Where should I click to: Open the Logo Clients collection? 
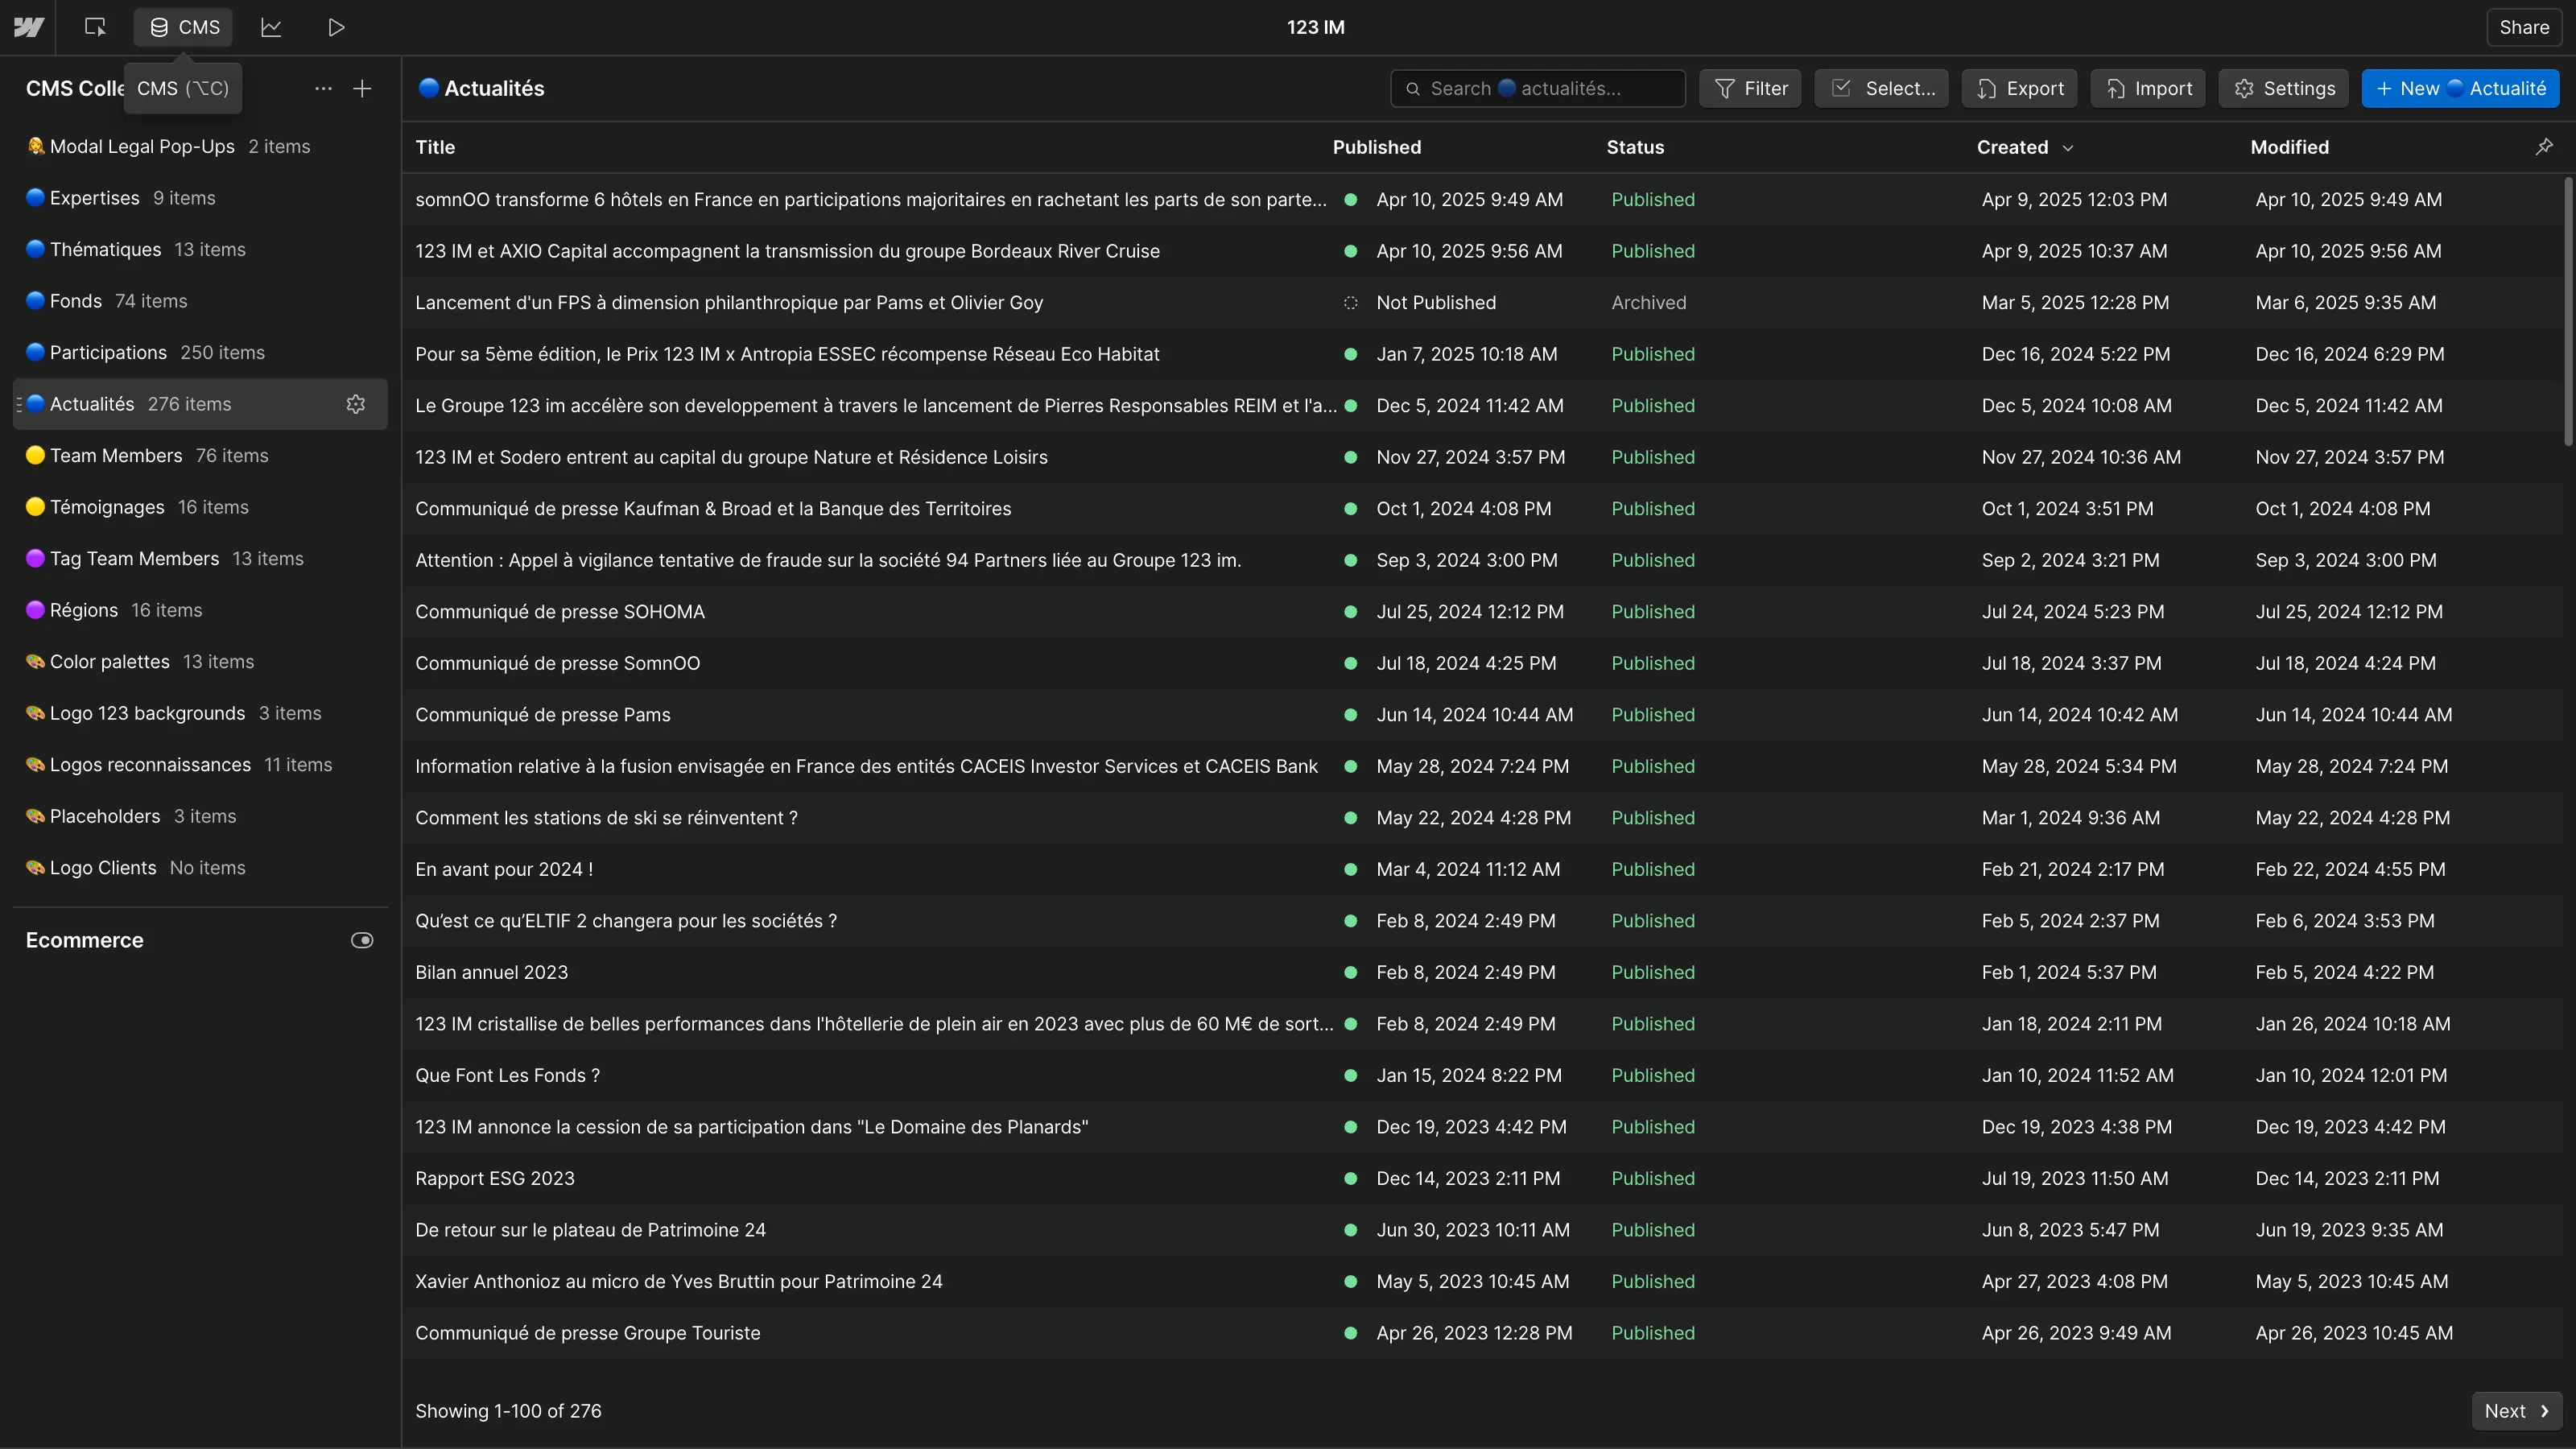pos(200,867)
